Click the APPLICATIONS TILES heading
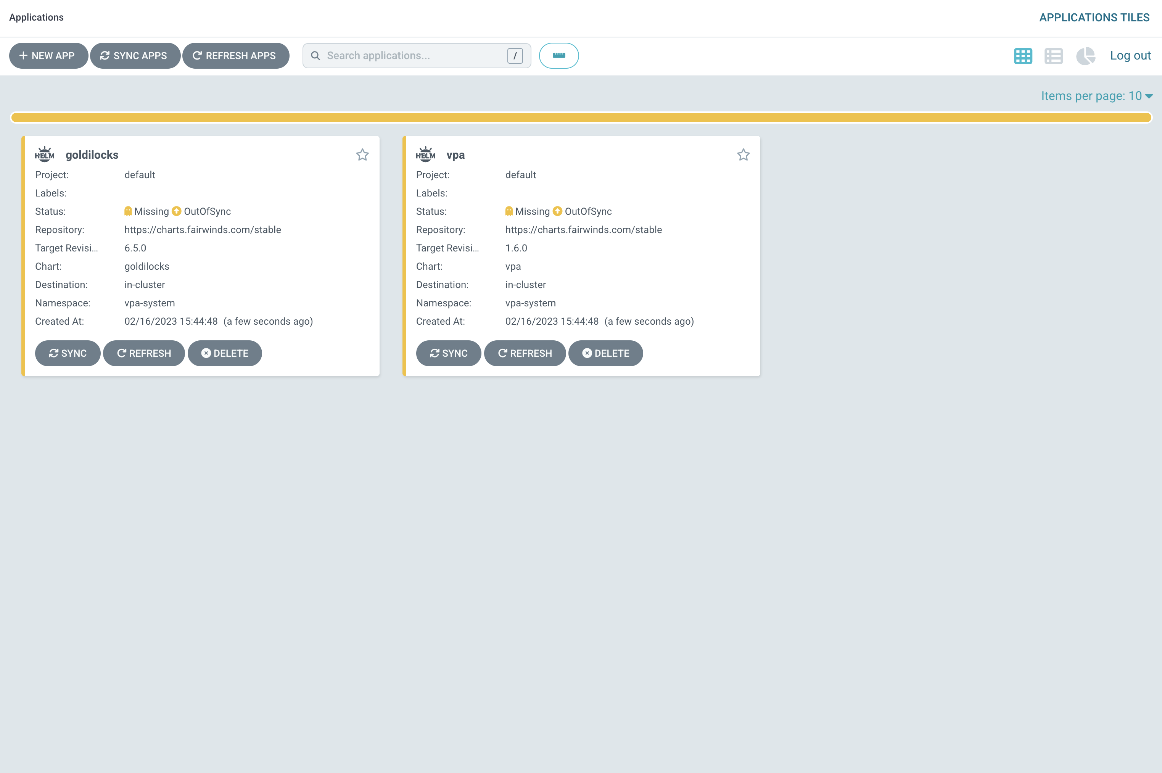This screenshot has width=1162, height=773. pos(1094,17)
